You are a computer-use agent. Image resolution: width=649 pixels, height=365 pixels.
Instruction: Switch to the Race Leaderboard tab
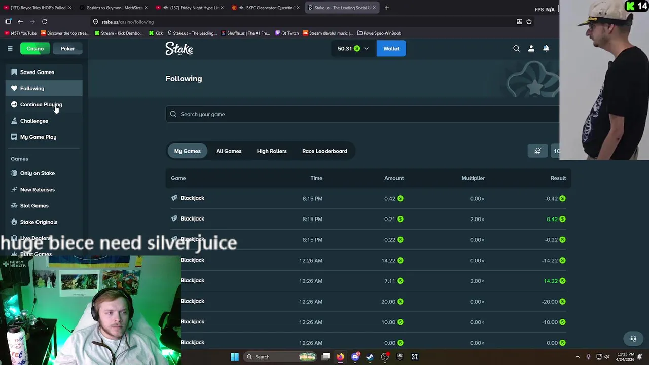324,151
